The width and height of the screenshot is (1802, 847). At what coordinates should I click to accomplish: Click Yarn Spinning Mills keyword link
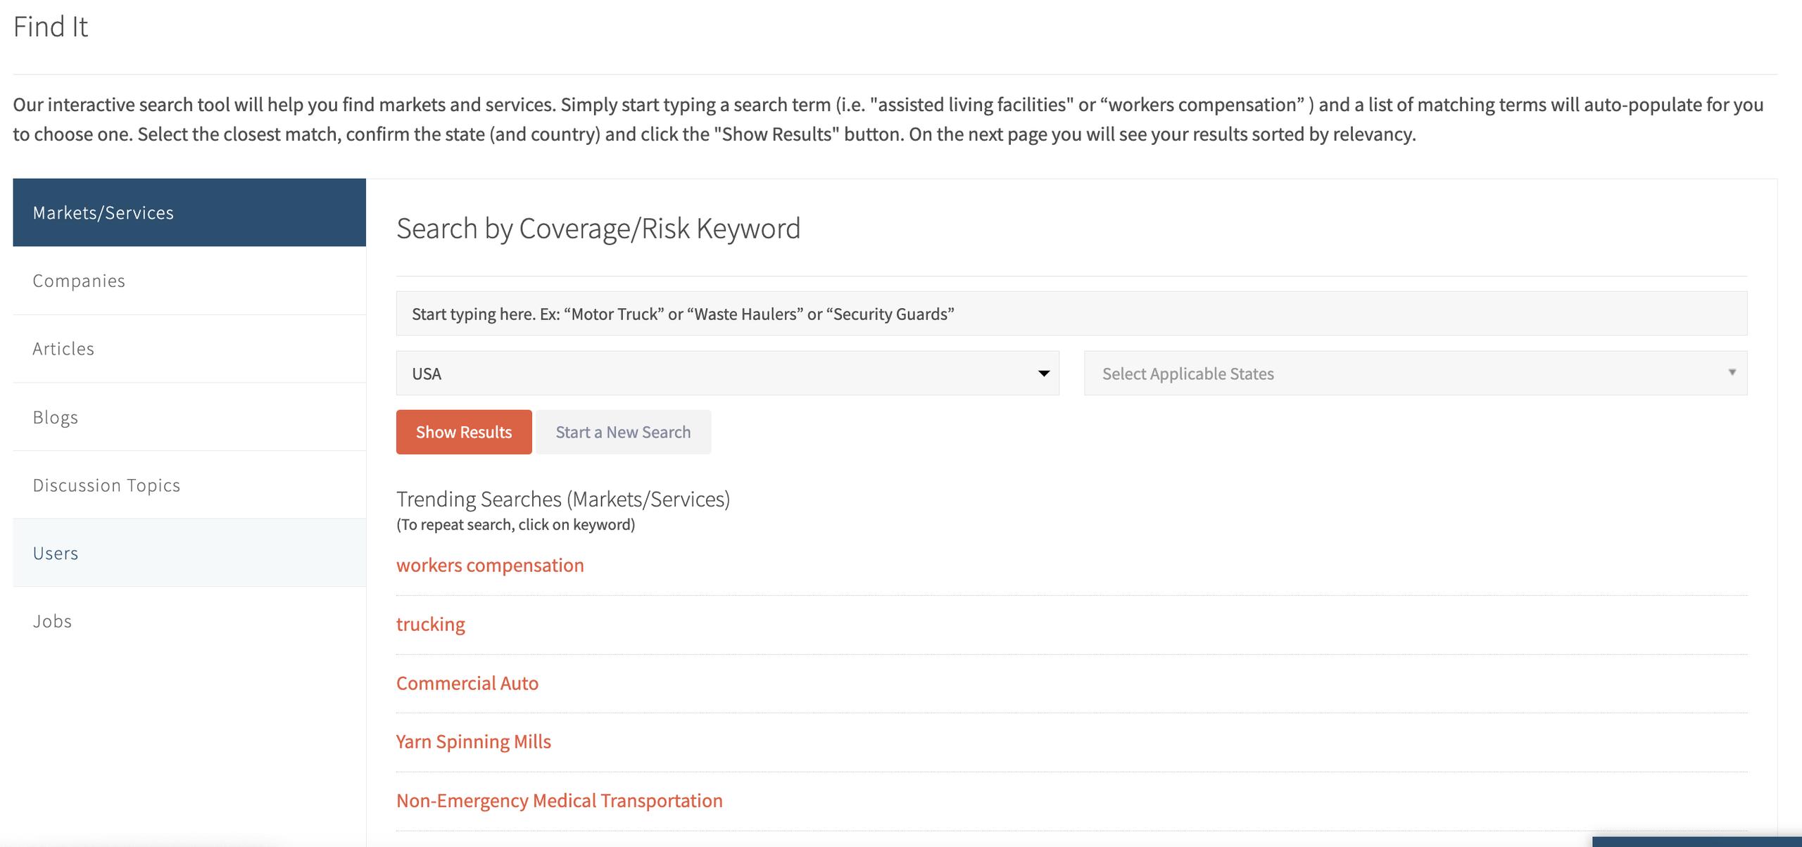coord(473,741)
